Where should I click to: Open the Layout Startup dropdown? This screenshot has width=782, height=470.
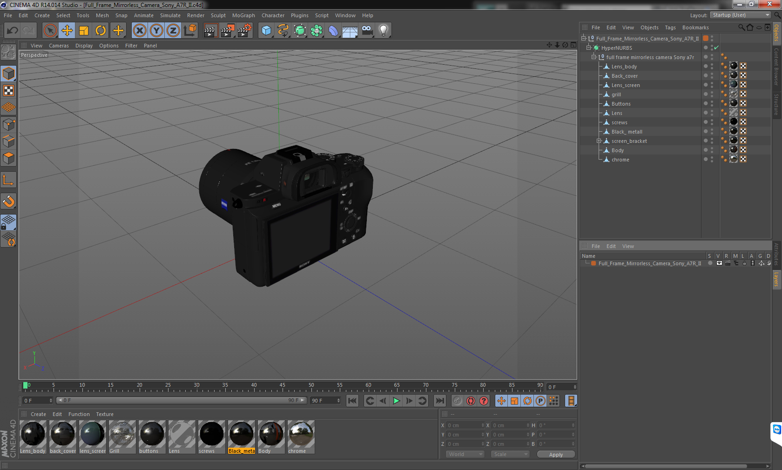[741, 15]
